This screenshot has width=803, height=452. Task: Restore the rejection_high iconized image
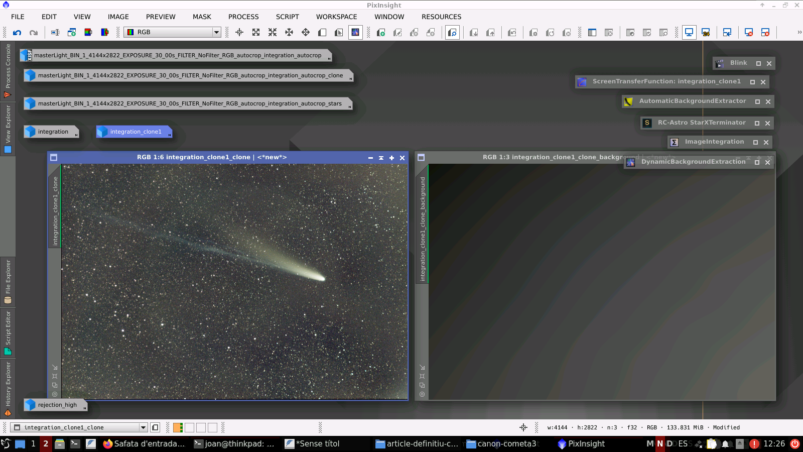pyautogui.click(x=57, y=405)
